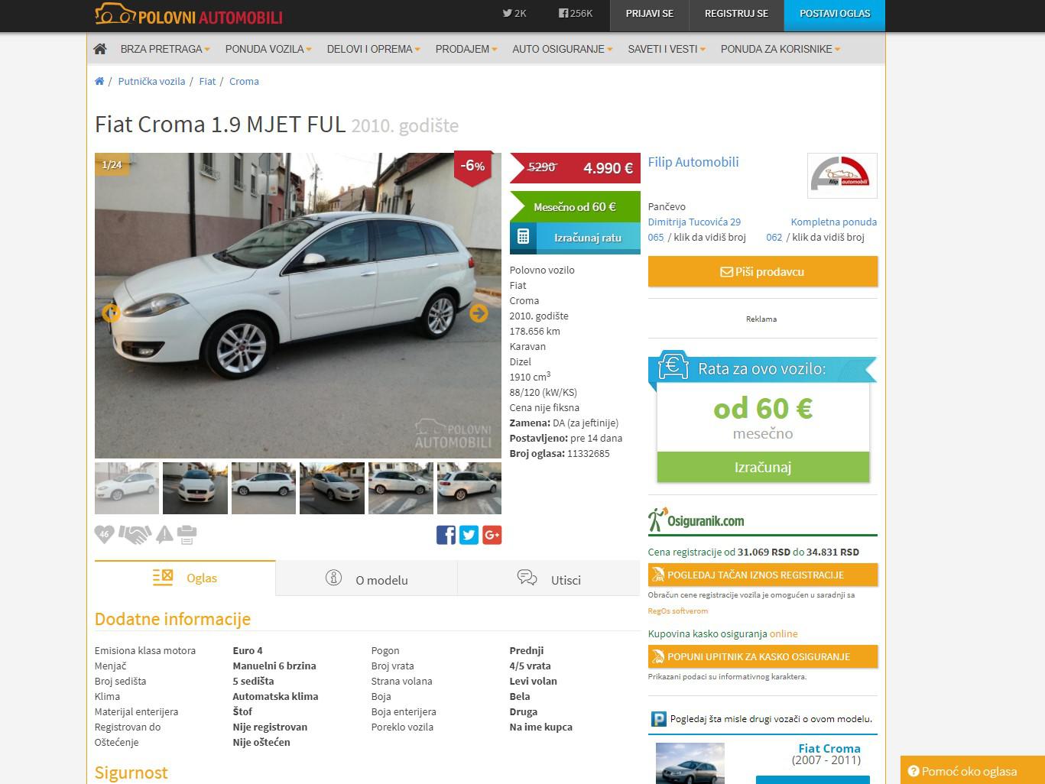Click the main white Fiat Croma photo
The width and height of the screenshot is (1045, 784).
298,305
